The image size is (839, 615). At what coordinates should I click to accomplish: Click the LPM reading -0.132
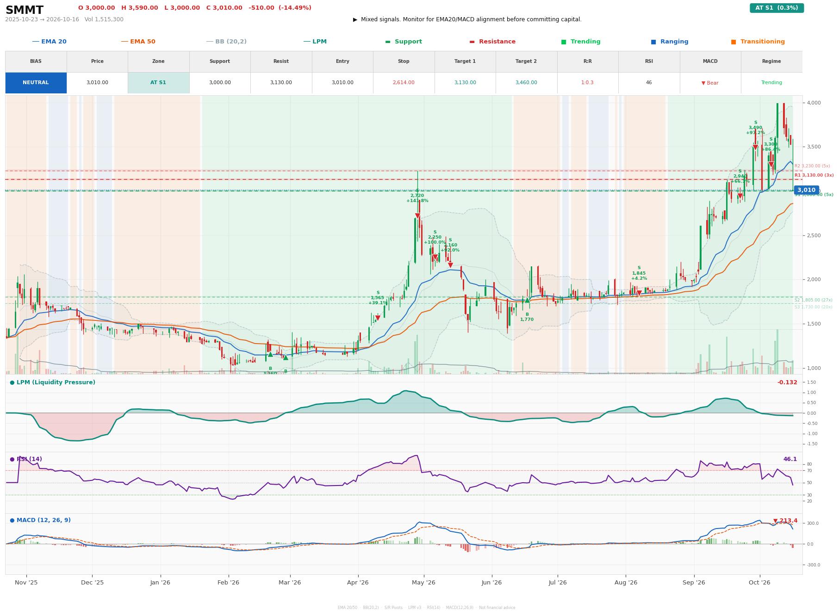787,382
